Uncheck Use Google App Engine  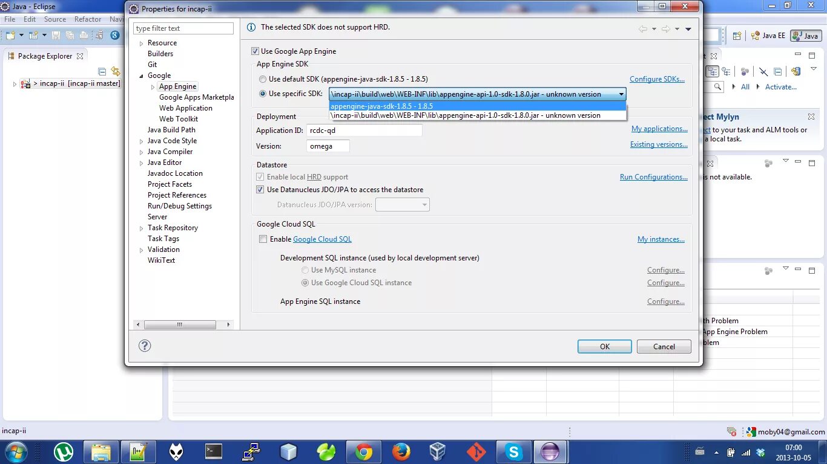tap(255, 51)
